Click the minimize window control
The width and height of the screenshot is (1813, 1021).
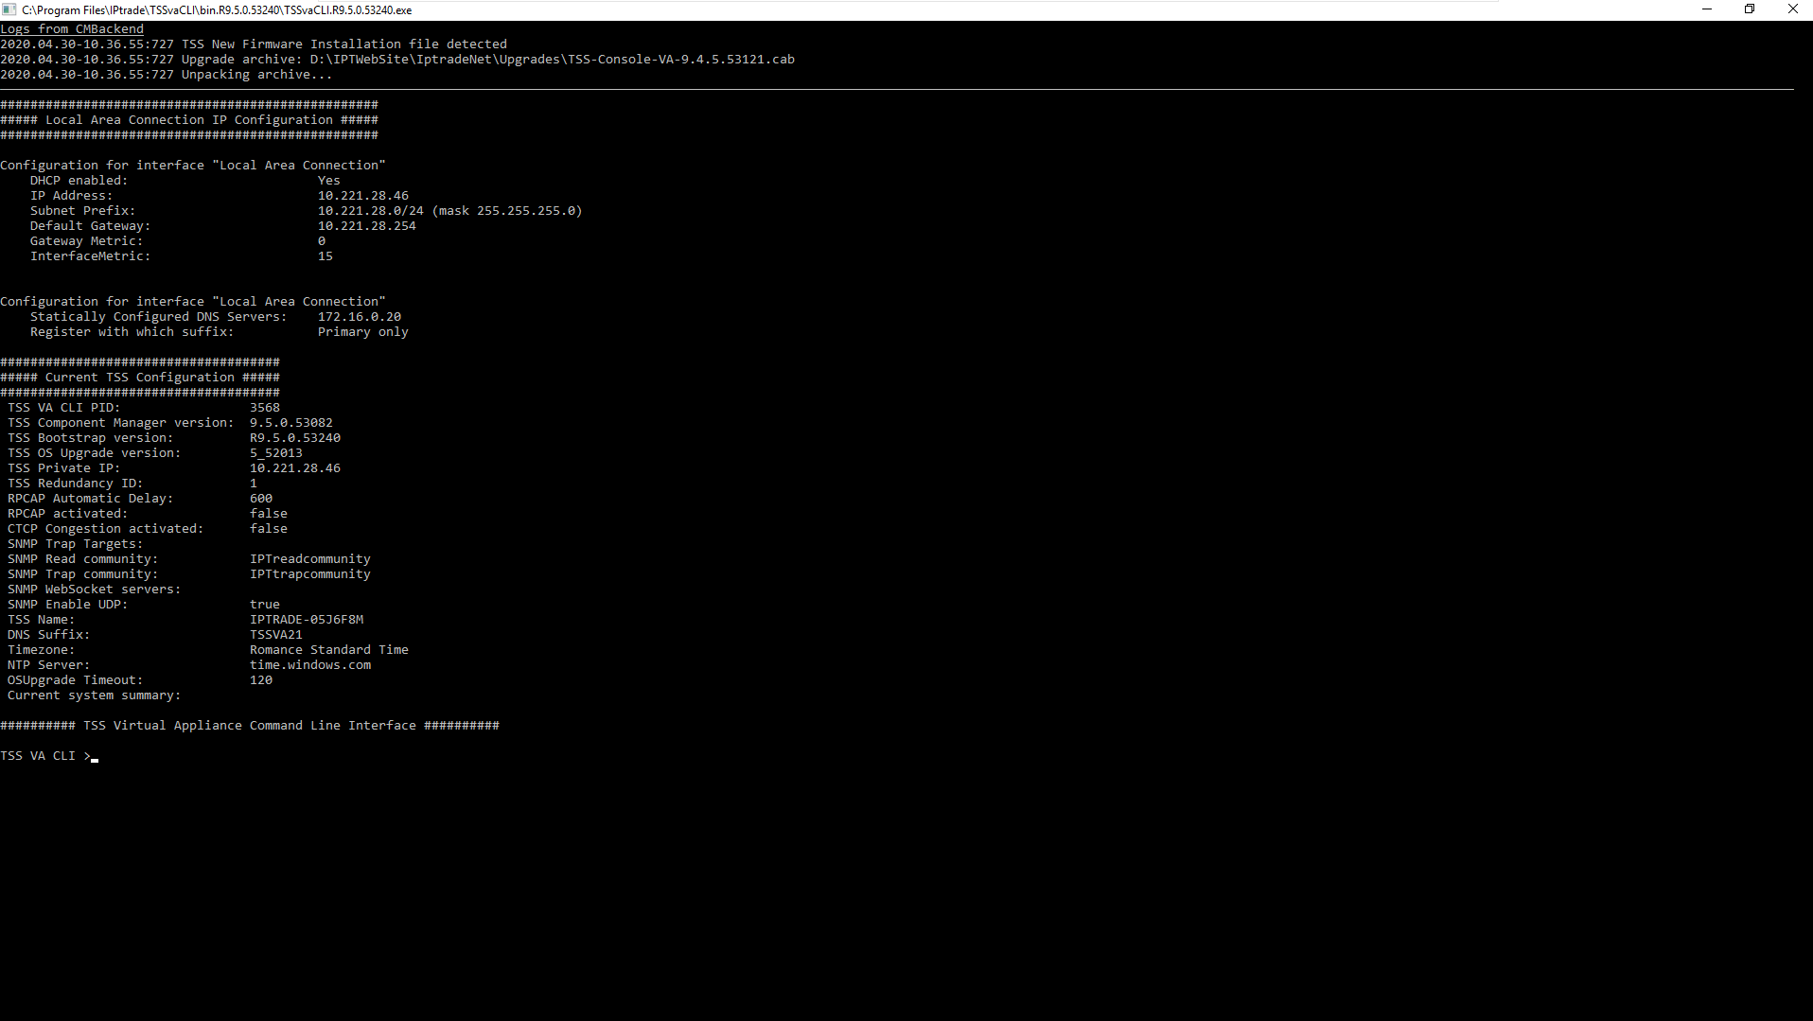(1708, 9)
